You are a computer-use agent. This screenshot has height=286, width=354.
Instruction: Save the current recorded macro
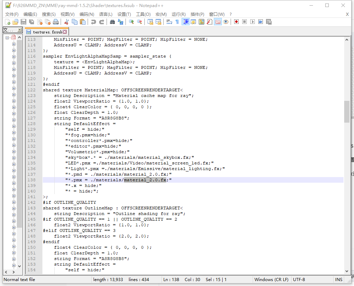point(269,22)
